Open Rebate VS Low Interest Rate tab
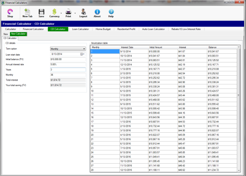Viewport: 246px width, 176px height. (186, 29)
